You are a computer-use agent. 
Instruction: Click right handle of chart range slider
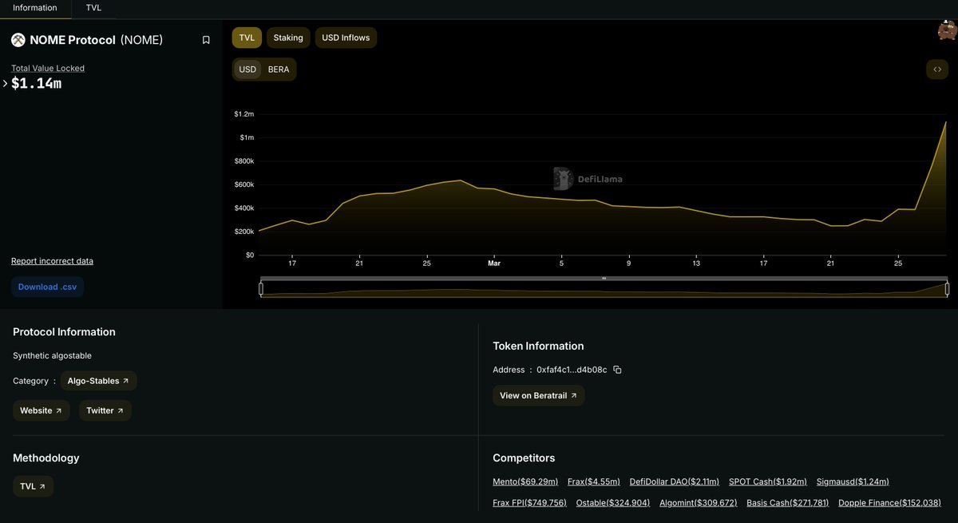(947, 289)
